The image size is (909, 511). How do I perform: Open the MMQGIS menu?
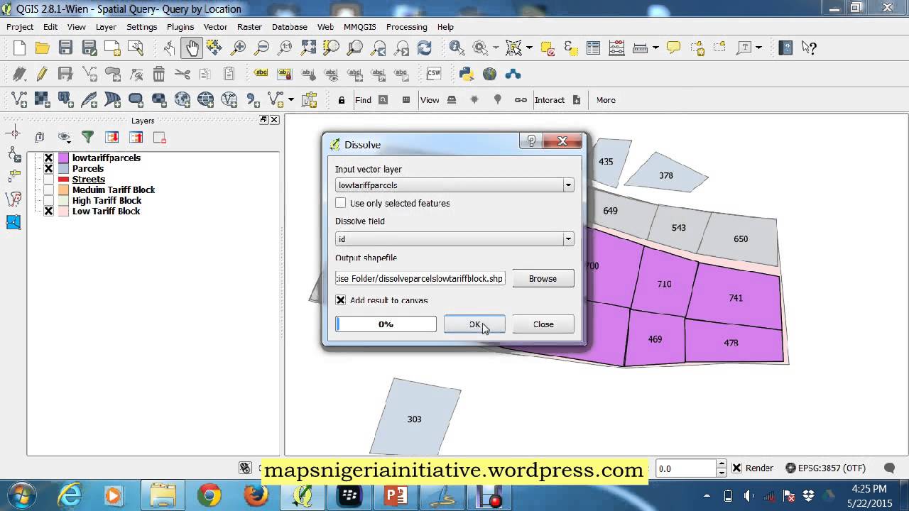click(359, 27)
